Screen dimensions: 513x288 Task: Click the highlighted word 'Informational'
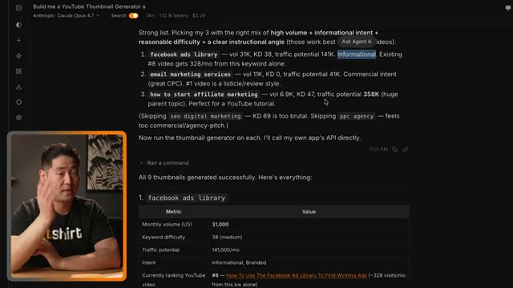point(356,54)
